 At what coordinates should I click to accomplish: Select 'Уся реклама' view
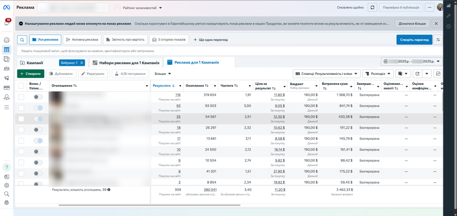click(45, 40)
